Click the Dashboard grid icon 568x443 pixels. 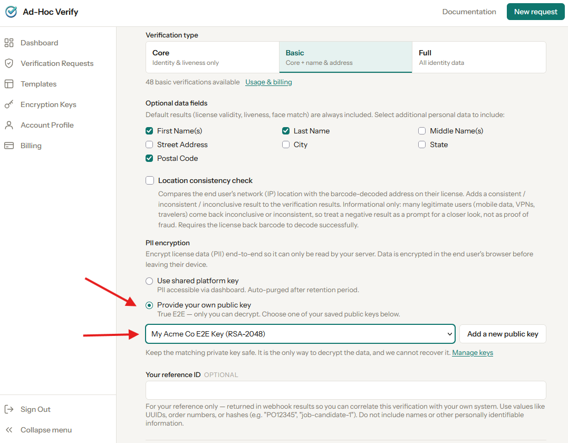(x=9, y=43)
